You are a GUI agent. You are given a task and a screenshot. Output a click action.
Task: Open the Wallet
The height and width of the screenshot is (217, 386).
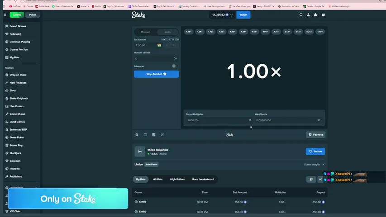click(243, 15)
